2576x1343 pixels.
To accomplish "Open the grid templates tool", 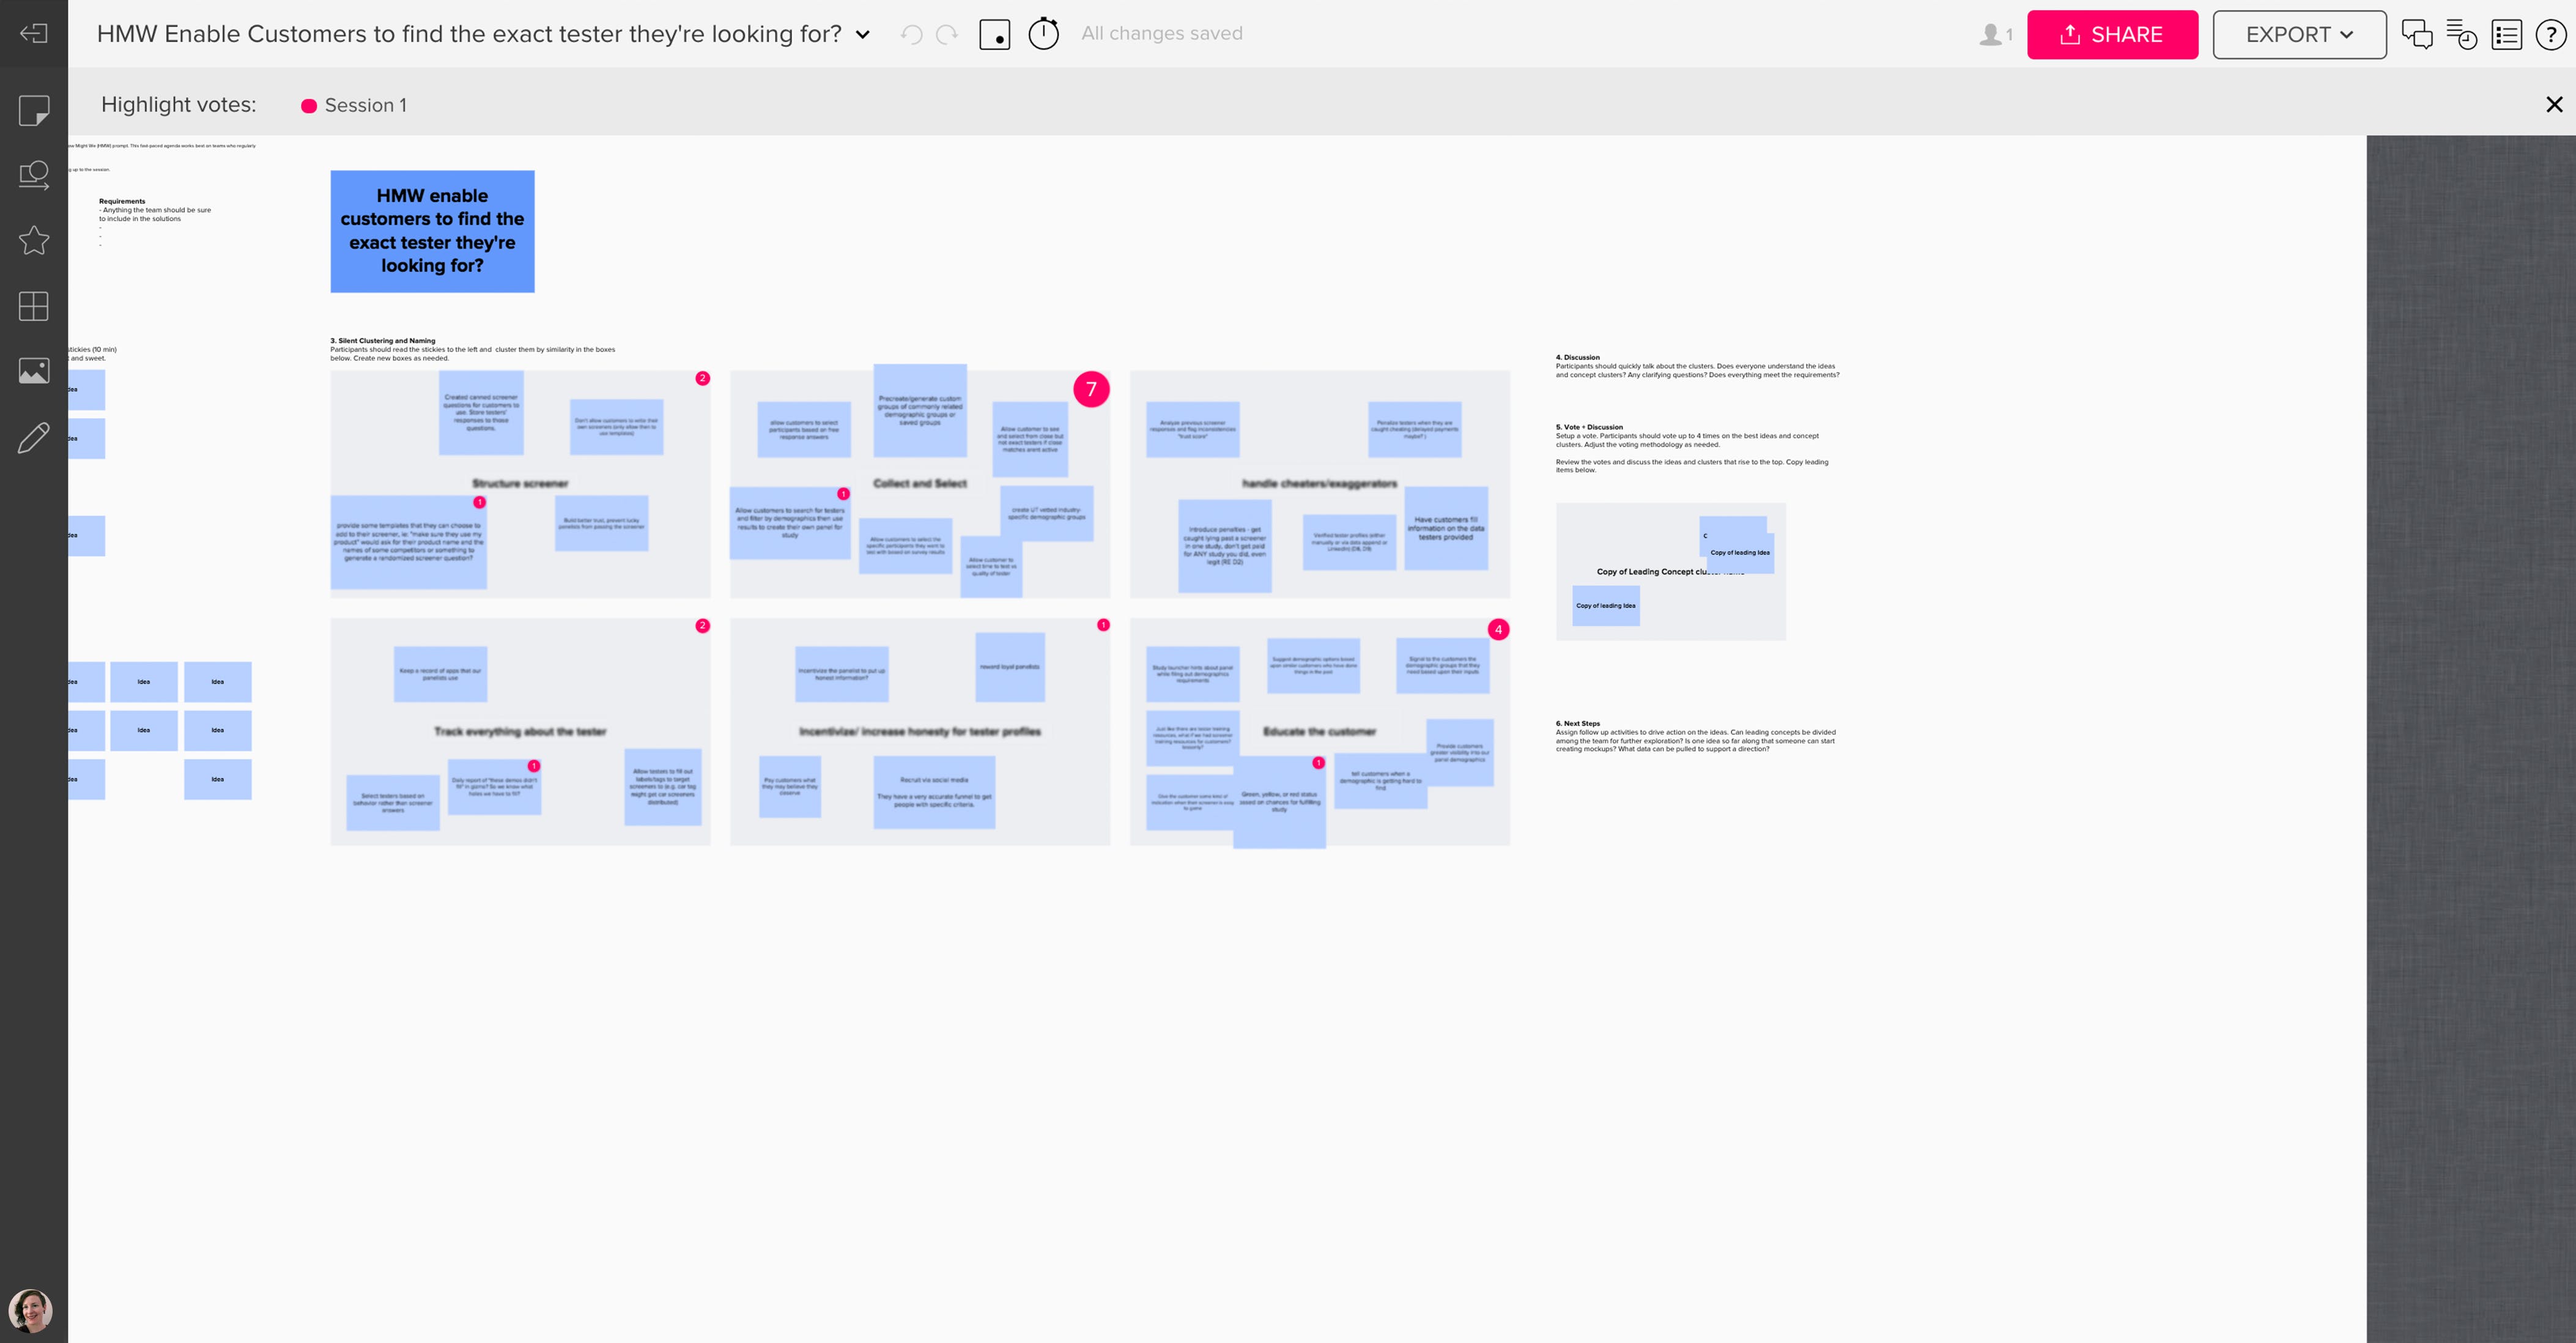I will pyautogui.click(x=34, y=306).
